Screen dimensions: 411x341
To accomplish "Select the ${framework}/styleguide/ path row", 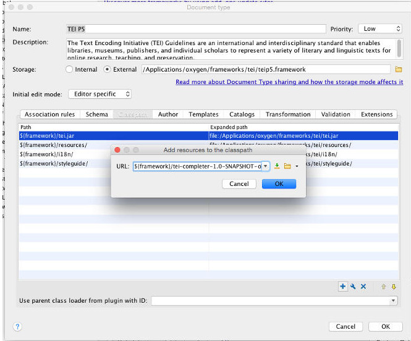I will pos(65,164).
